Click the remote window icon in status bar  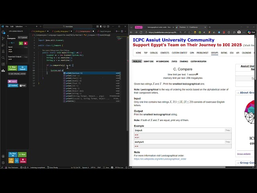pos(2,167)
